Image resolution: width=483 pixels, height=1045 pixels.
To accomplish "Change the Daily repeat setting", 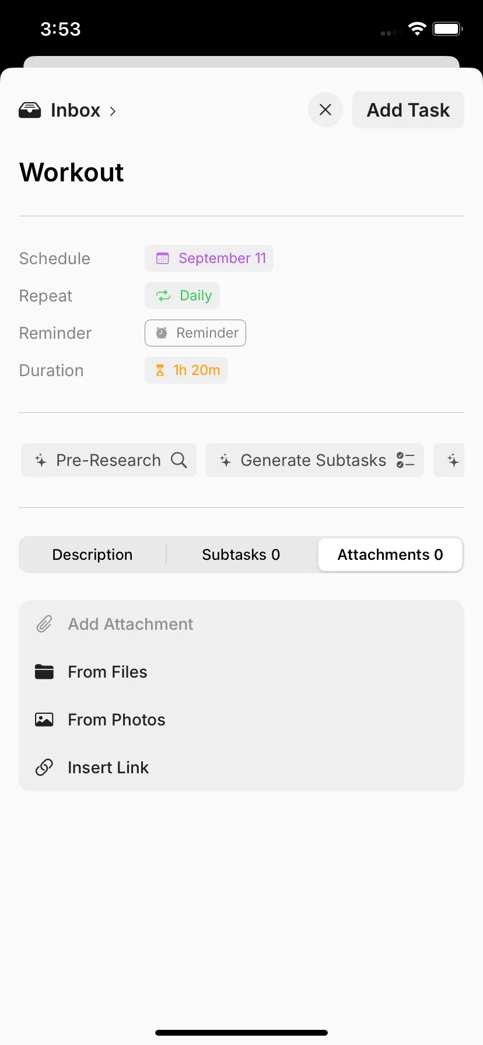I will [x=182, y=296].
